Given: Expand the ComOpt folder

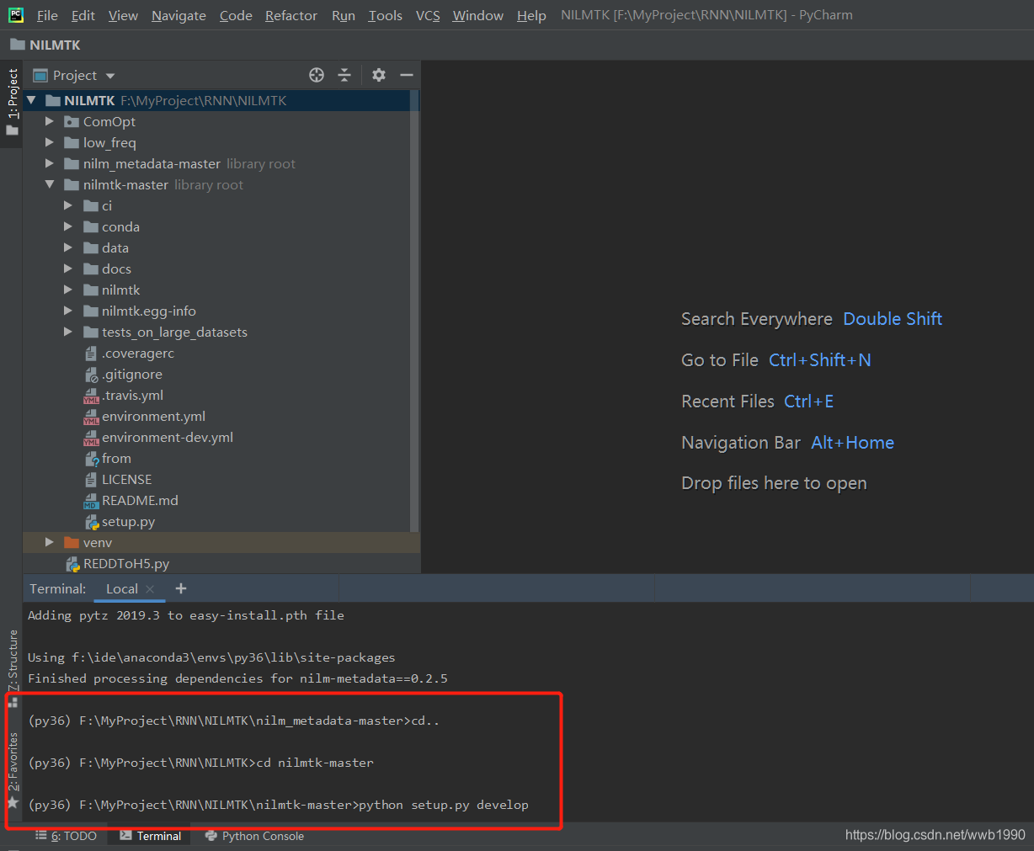Looking at the screenshot, I should 50,121.
